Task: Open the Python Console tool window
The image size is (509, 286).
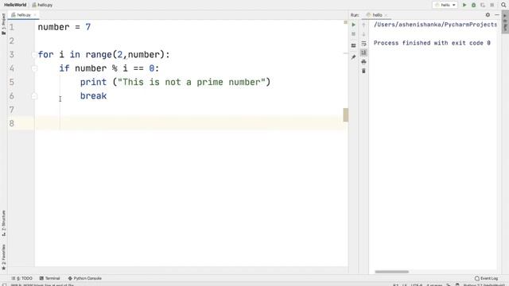Action: (x=85, y=278)
